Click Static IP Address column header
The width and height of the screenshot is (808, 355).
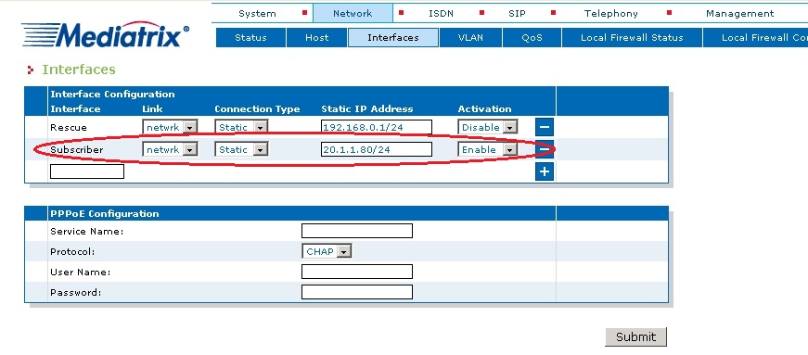[367, 108]
